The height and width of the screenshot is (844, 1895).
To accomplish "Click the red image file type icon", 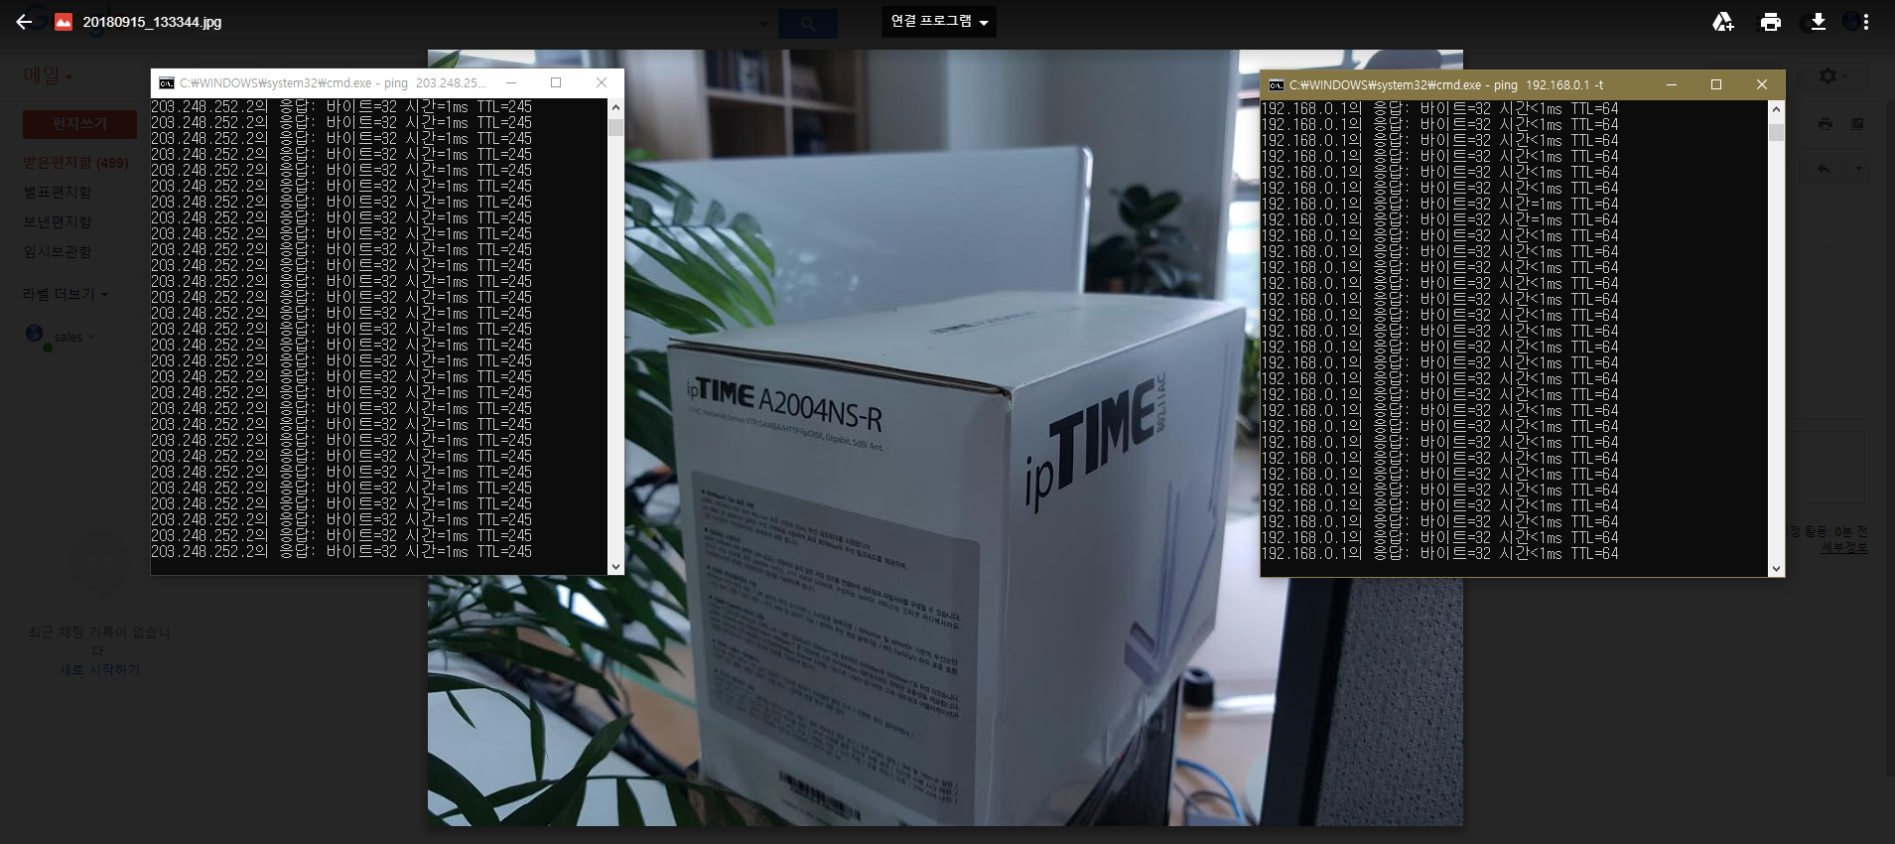I will point(64,22).
